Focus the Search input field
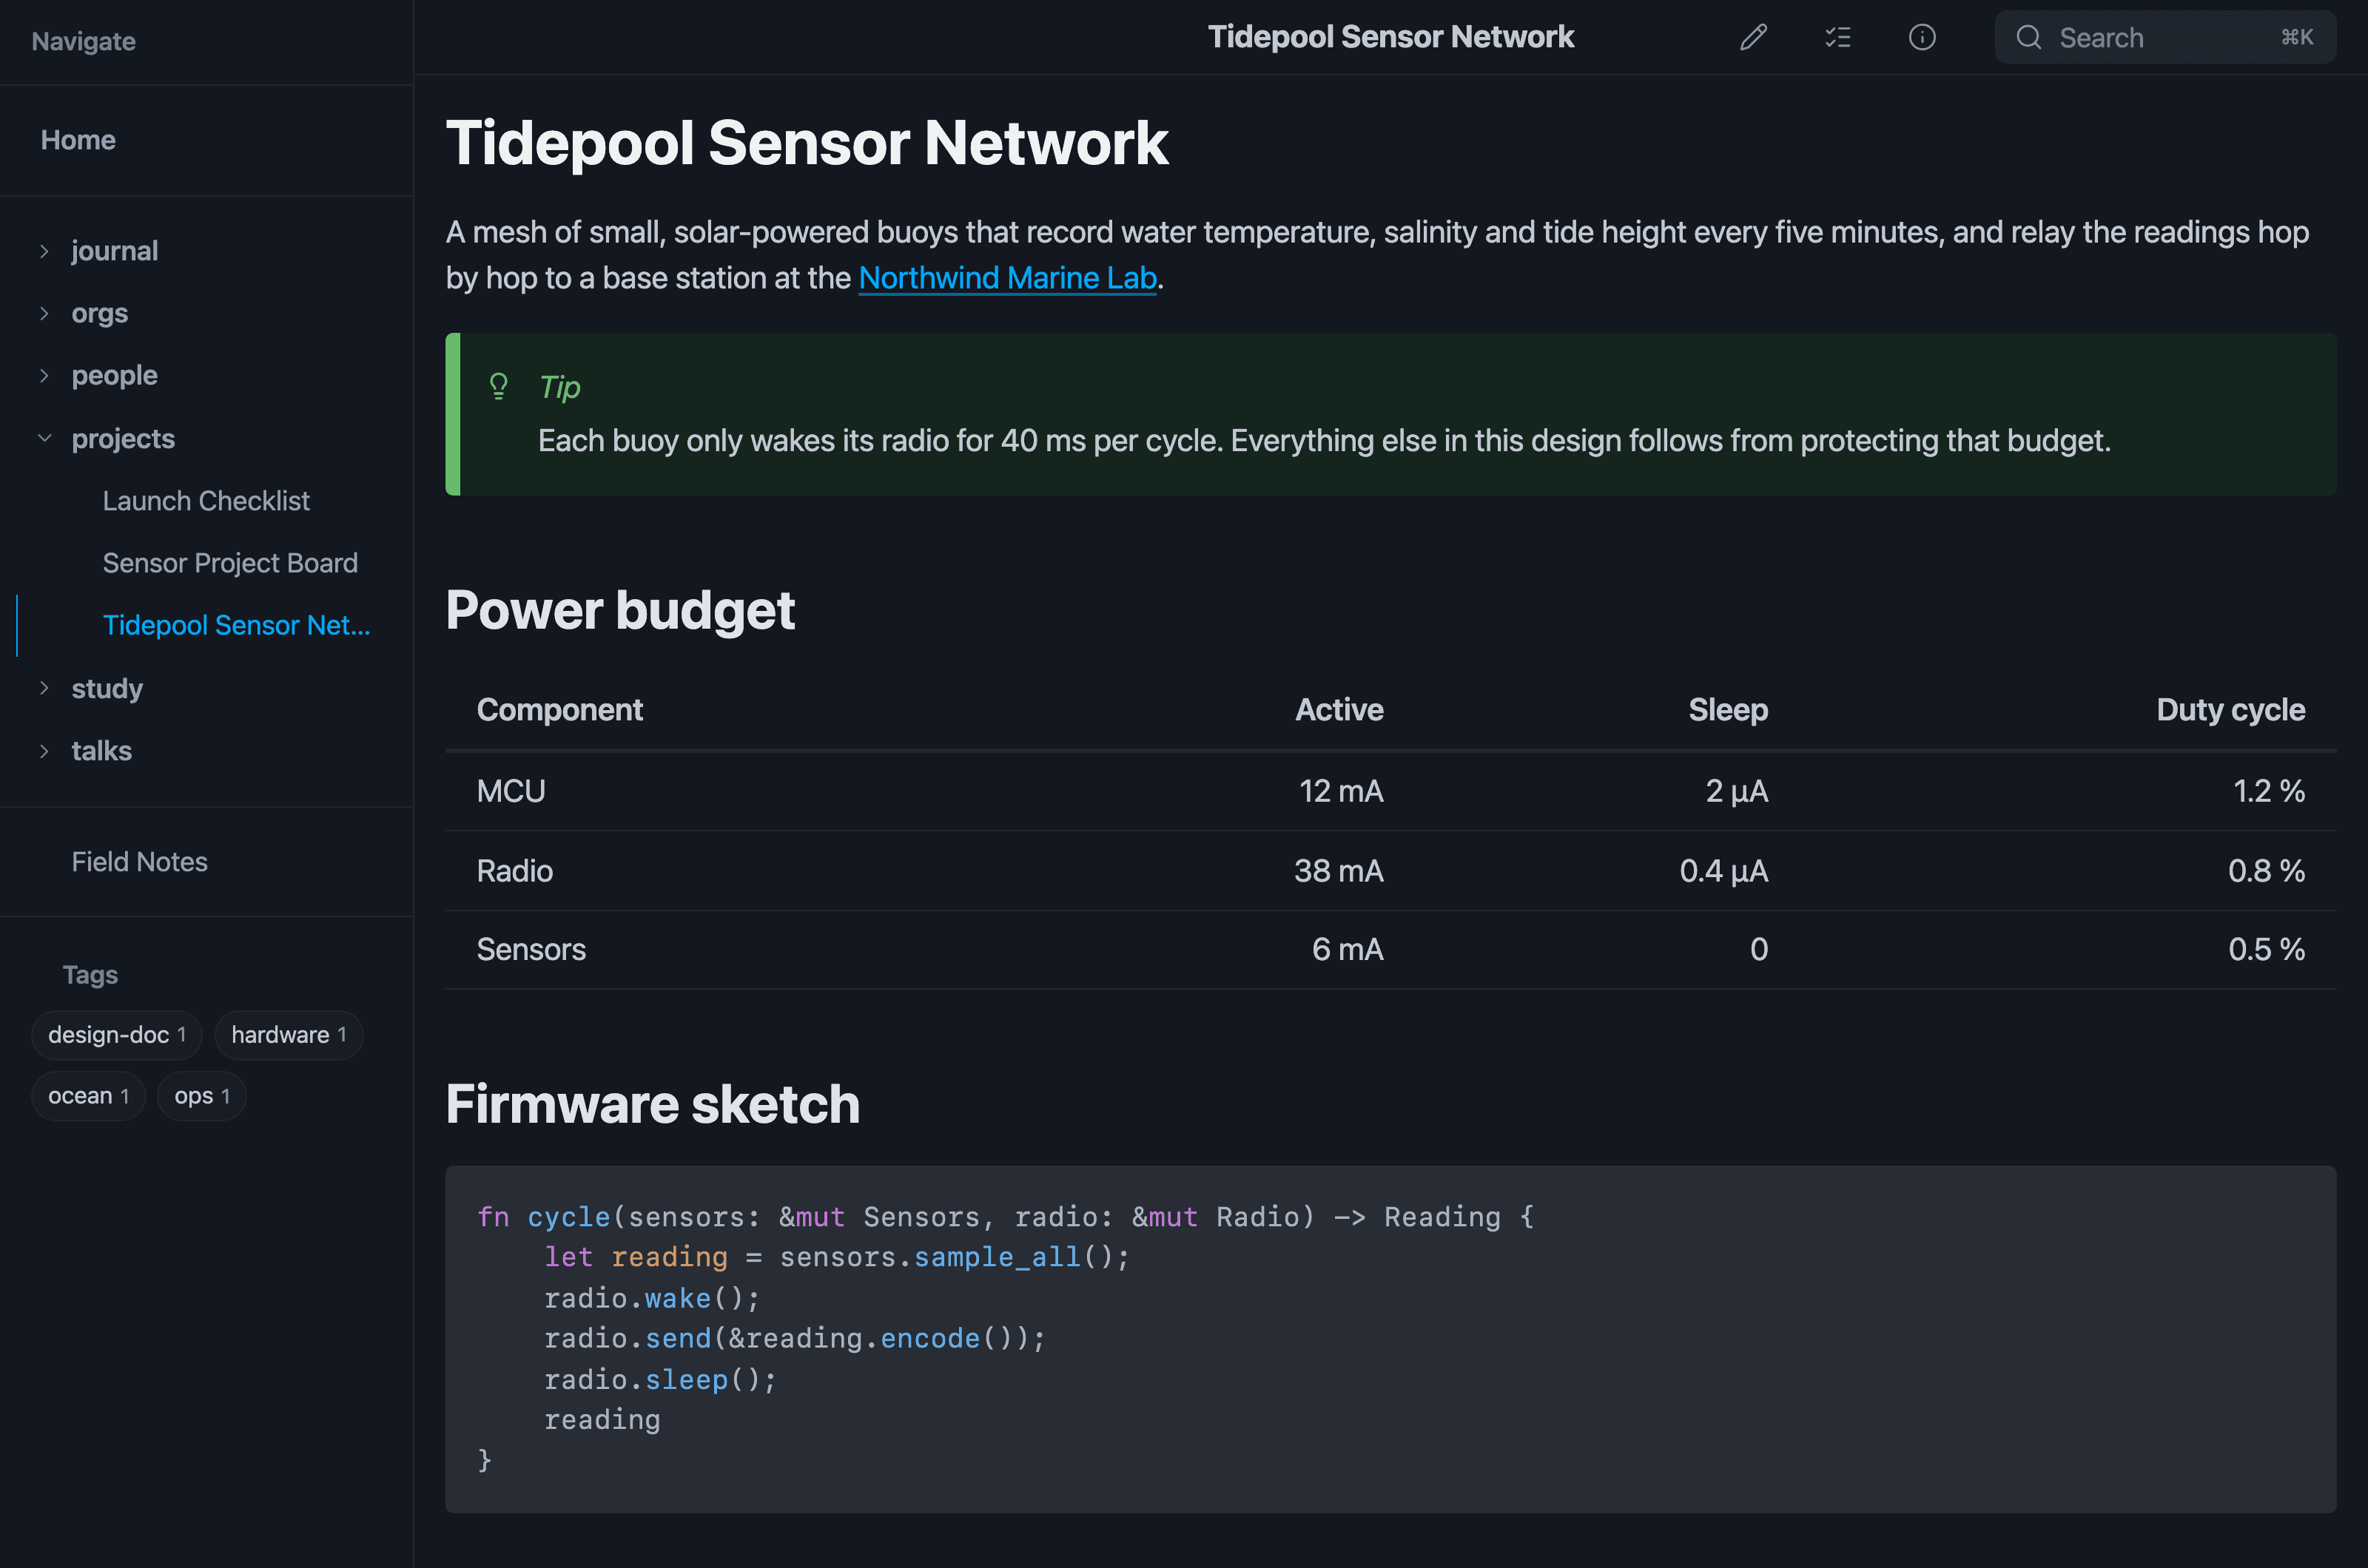The image size is (2368, 1568). [2165, 37]
